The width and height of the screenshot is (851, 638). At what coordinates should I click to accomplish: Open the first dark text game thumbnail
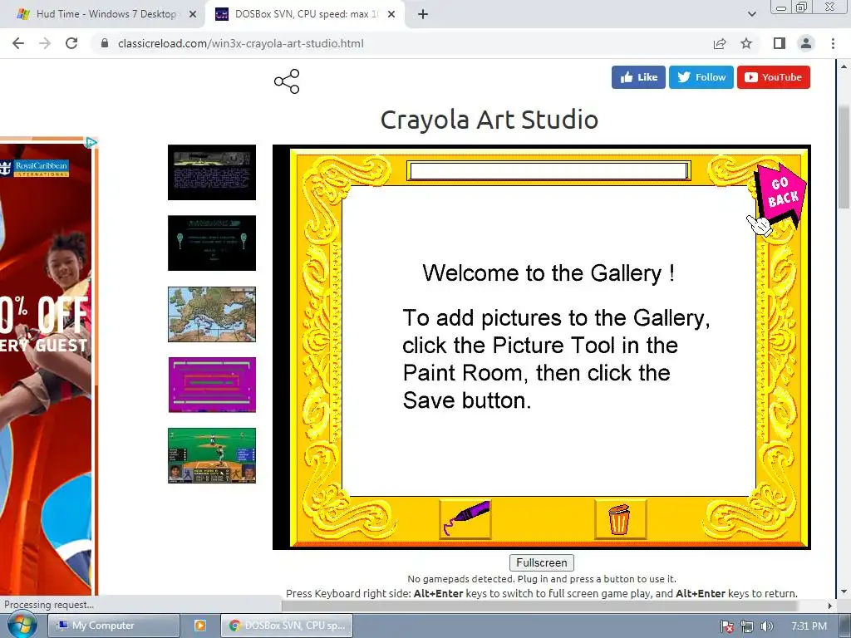point(212,173)
